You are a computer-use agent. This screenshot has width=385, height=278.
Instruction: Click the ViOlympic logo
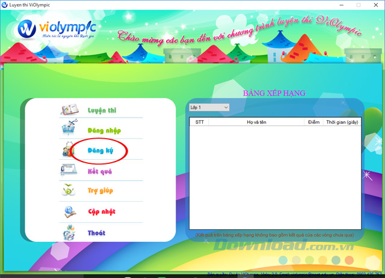(x=56, y=29)
